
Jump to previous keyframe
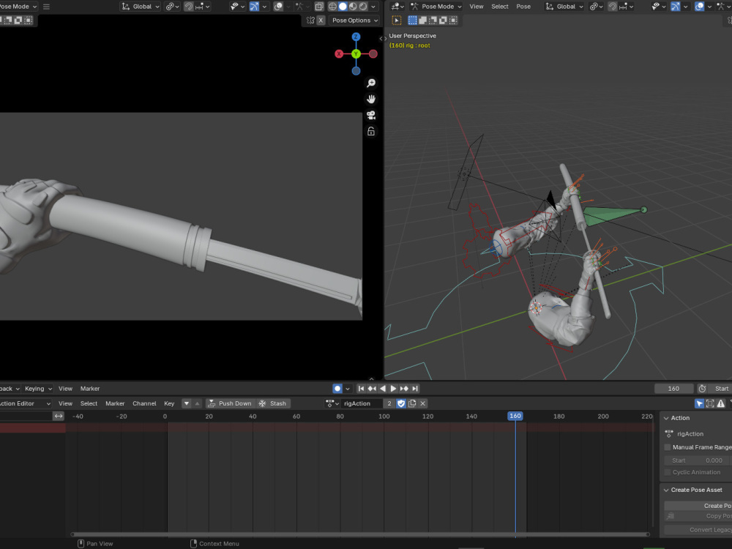(x=372, y=389)
